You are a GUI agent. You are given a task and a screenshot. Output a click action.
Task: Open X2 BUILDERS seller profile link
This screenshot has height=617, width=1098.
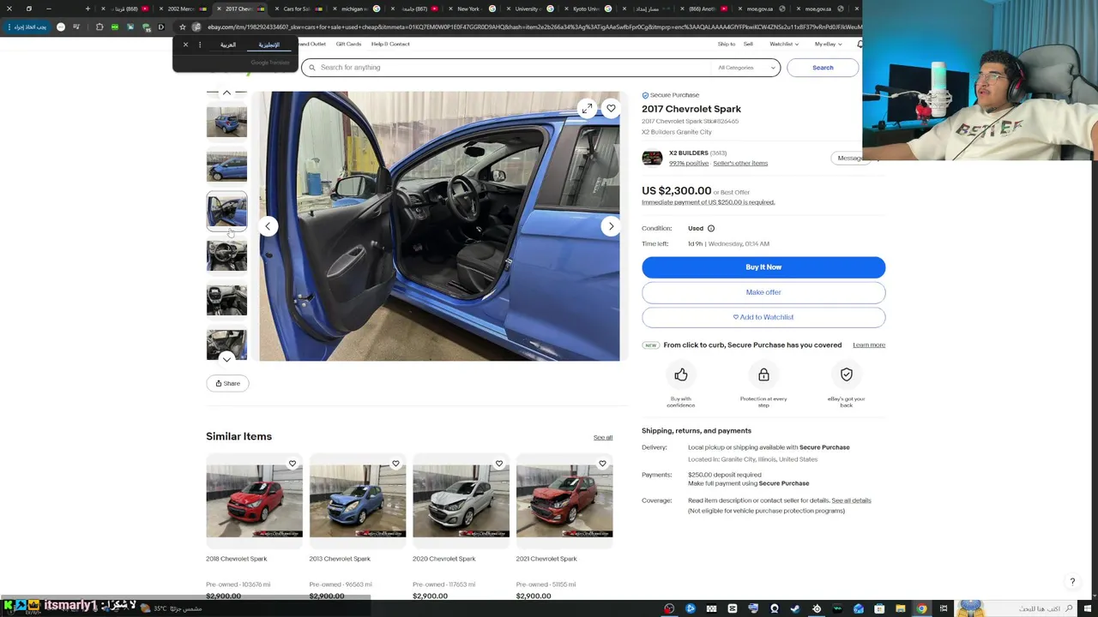[688, 153]
